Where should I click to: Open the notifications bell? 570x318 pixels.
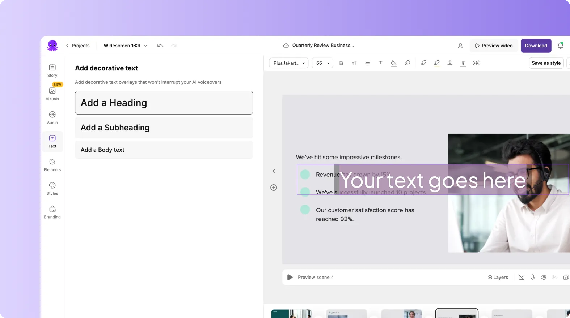(560, 46)
